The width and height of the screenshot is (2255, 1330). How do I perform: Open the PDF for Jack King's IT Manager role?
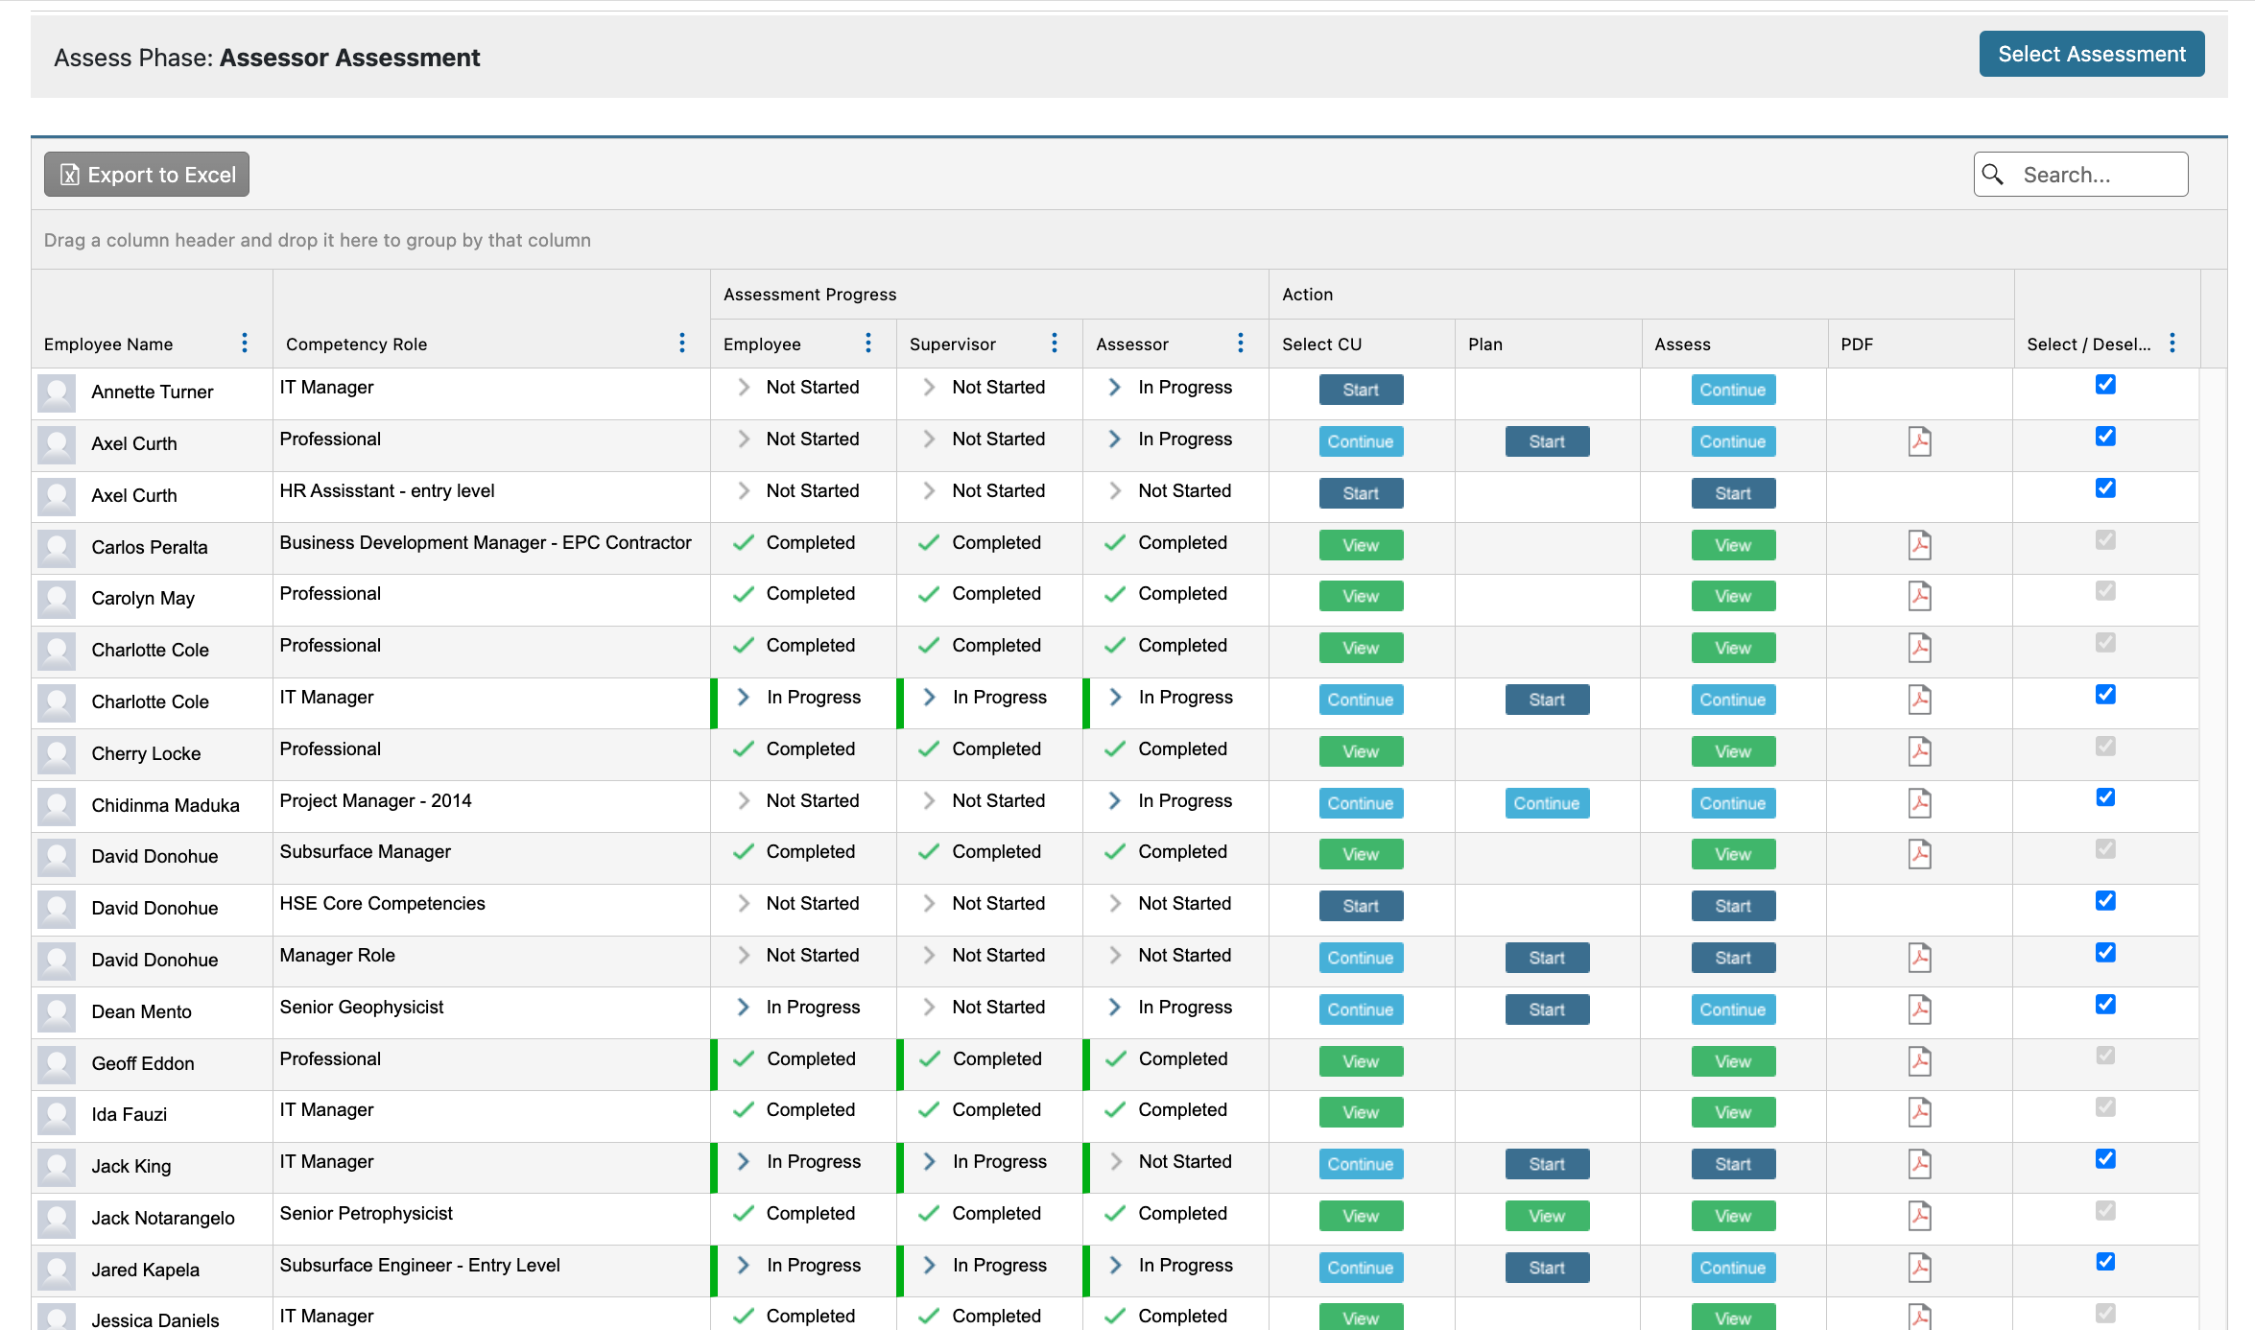tap(1919, 1163)
